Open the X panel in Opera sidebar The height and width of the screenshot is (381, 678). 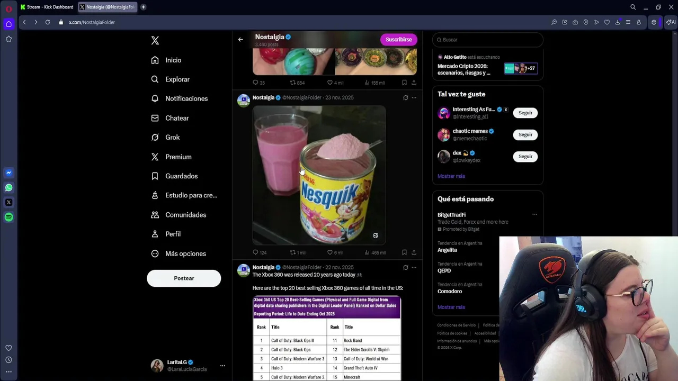tap(8, 202)
